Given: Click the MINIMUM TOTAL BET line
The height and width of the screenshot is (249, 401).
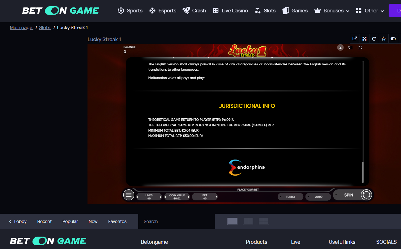Looking at the screenshot, I should (174, 130).
